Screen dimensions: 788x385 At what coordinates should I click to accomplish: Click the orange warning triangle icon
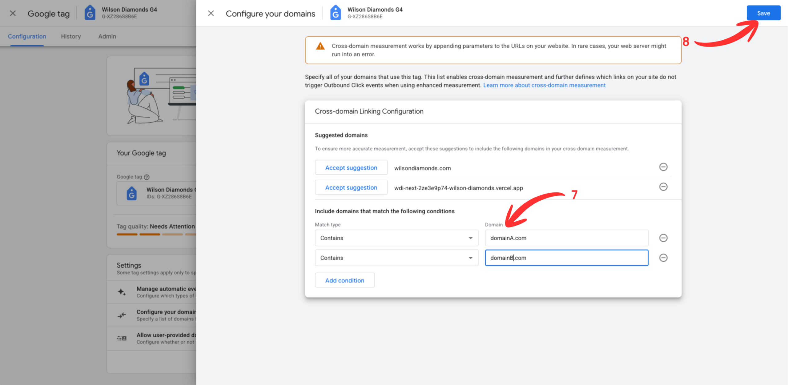click(320, 46)
